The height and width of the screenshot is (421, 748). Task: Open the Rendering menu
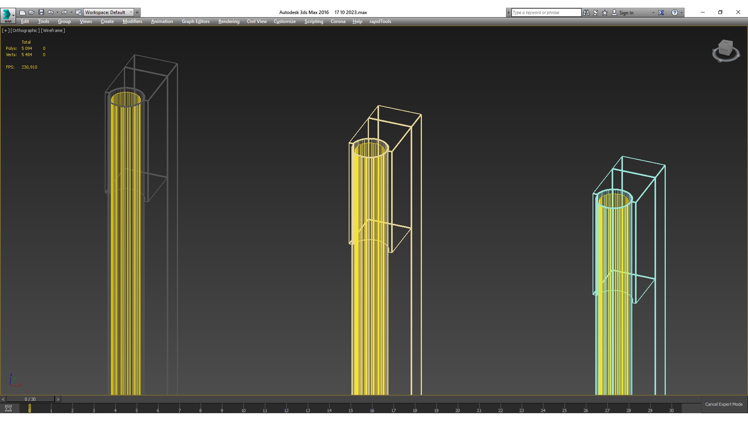(229, 21)
